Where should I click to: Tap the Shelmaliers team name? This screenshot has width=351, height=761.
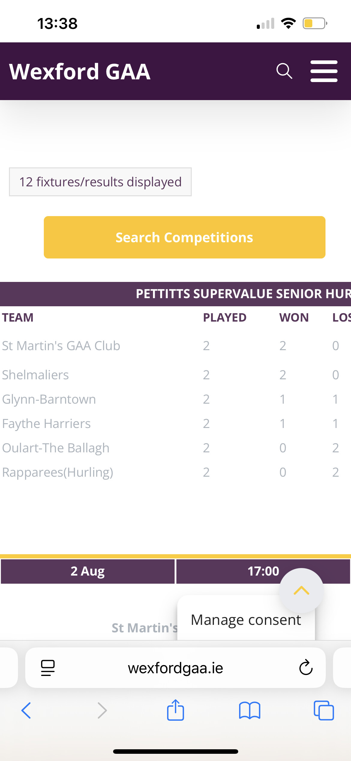(35, 375)
